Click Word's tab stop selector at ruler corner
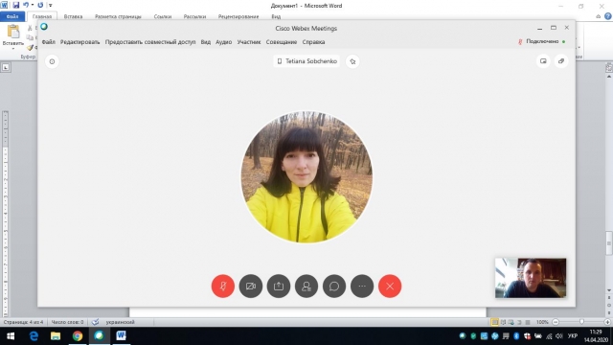 pos(6,67)
